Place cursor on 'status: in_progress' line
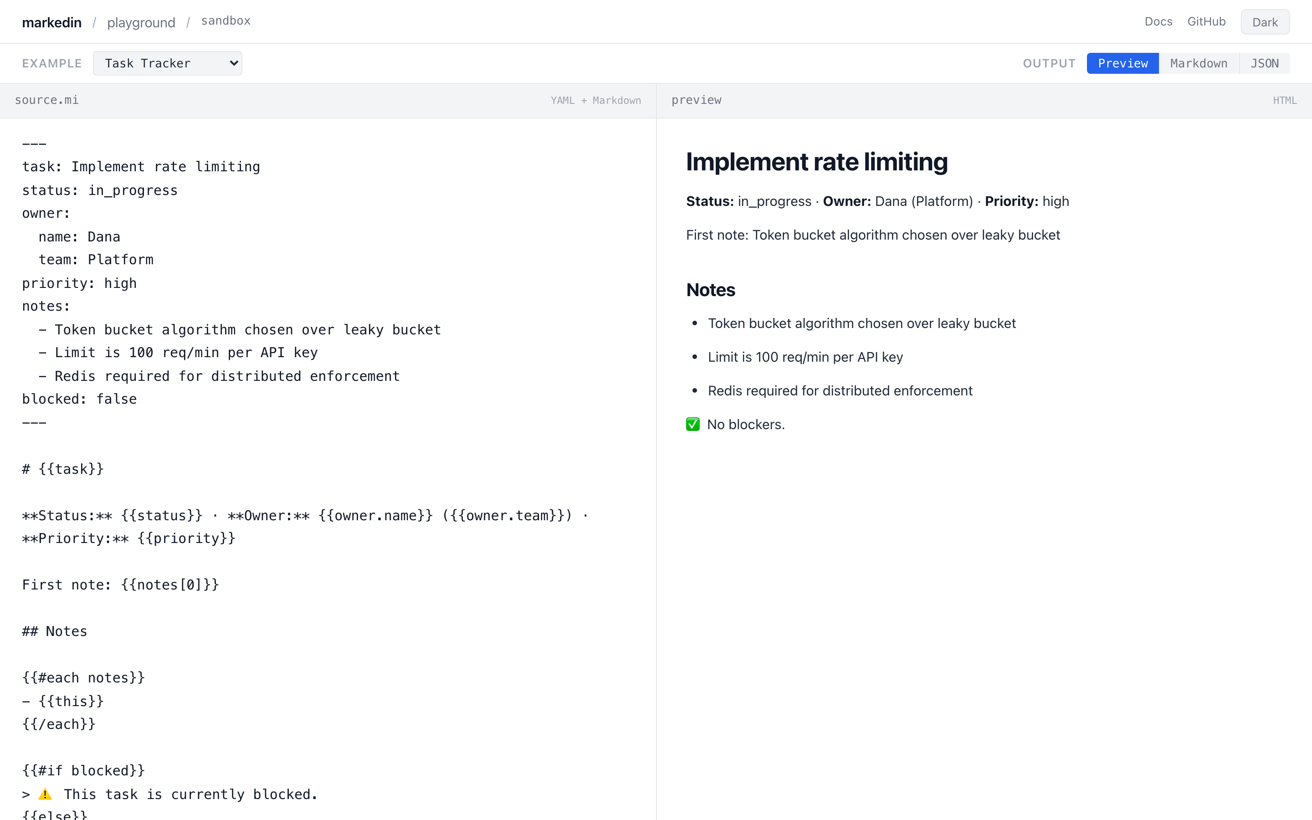 100,190
